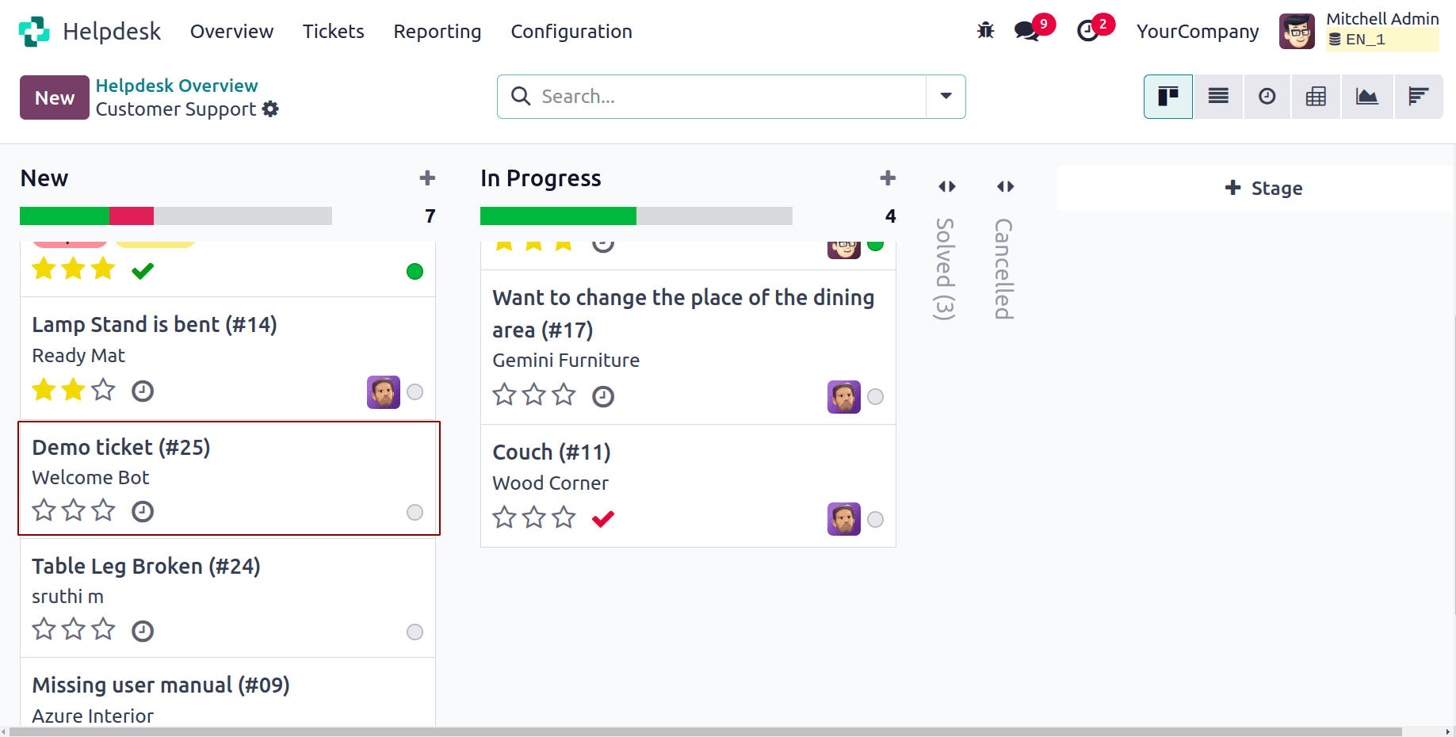Image resolution: width=1456 pixels, height=737 pixels.
Task: Toggle the green done check on Couch ticket
Action: pos(603,518)
